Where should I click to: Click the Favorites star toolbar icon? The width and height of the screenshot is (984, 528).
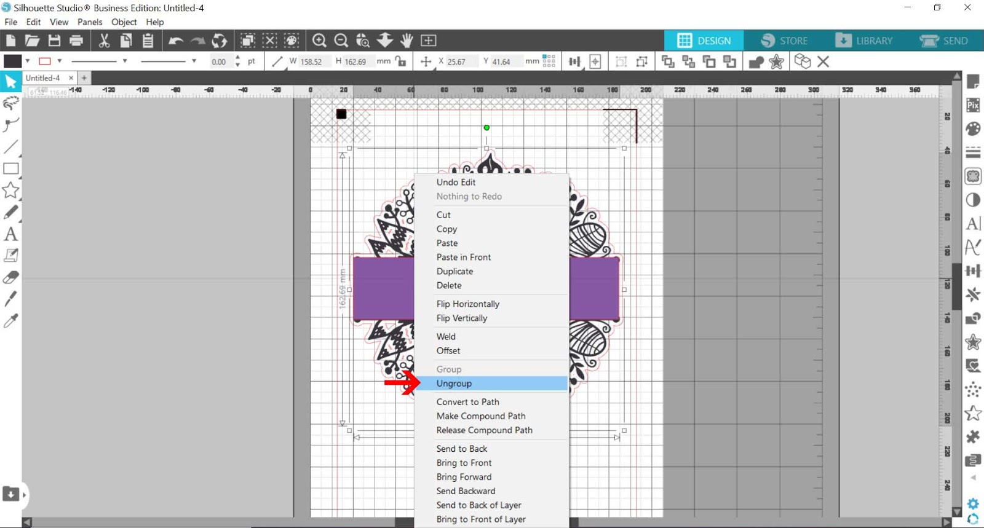click(x=777, y=61)
